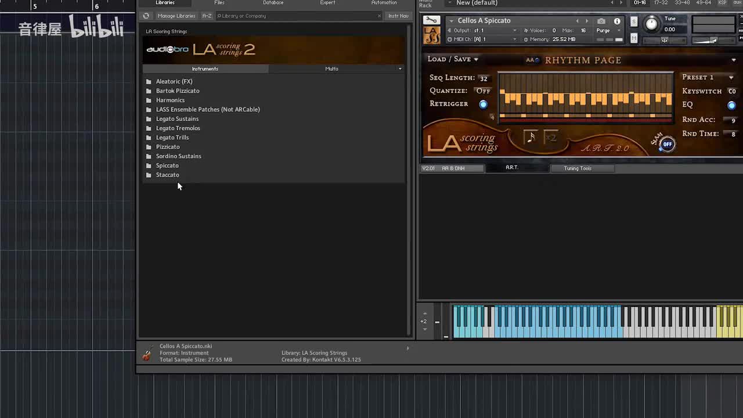Open the Preset 1 dropdown
The width and height of the screenshot is (743, 418).
[708, 77]
